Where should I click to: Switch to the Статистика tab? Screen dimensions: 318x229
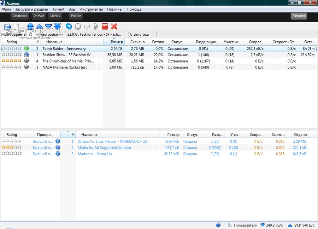click(x=139, y=34)
